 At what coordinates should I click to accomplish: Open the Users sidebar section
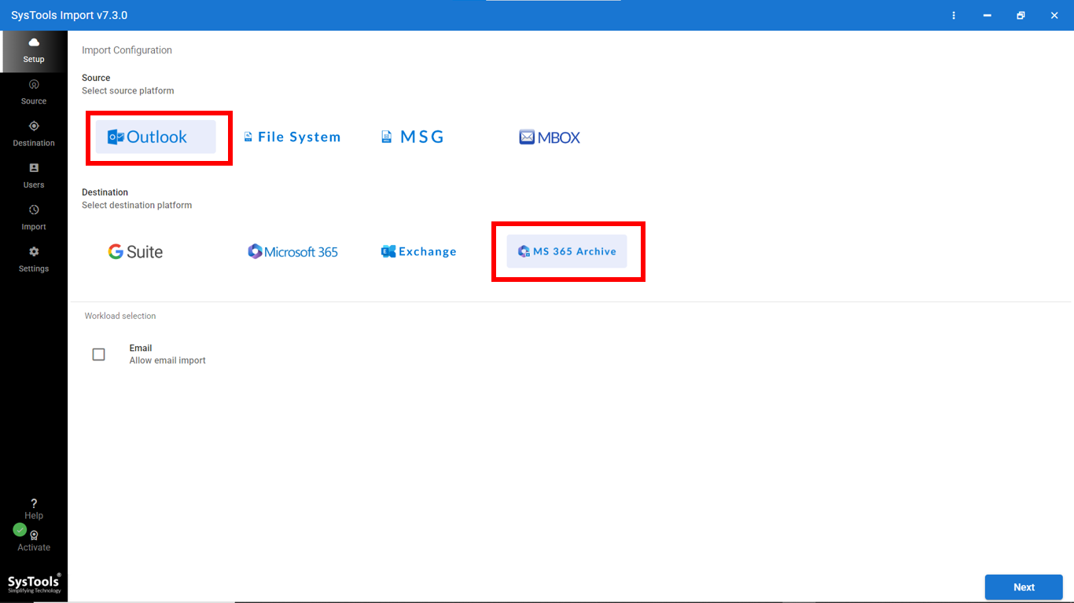pos(34,176)
